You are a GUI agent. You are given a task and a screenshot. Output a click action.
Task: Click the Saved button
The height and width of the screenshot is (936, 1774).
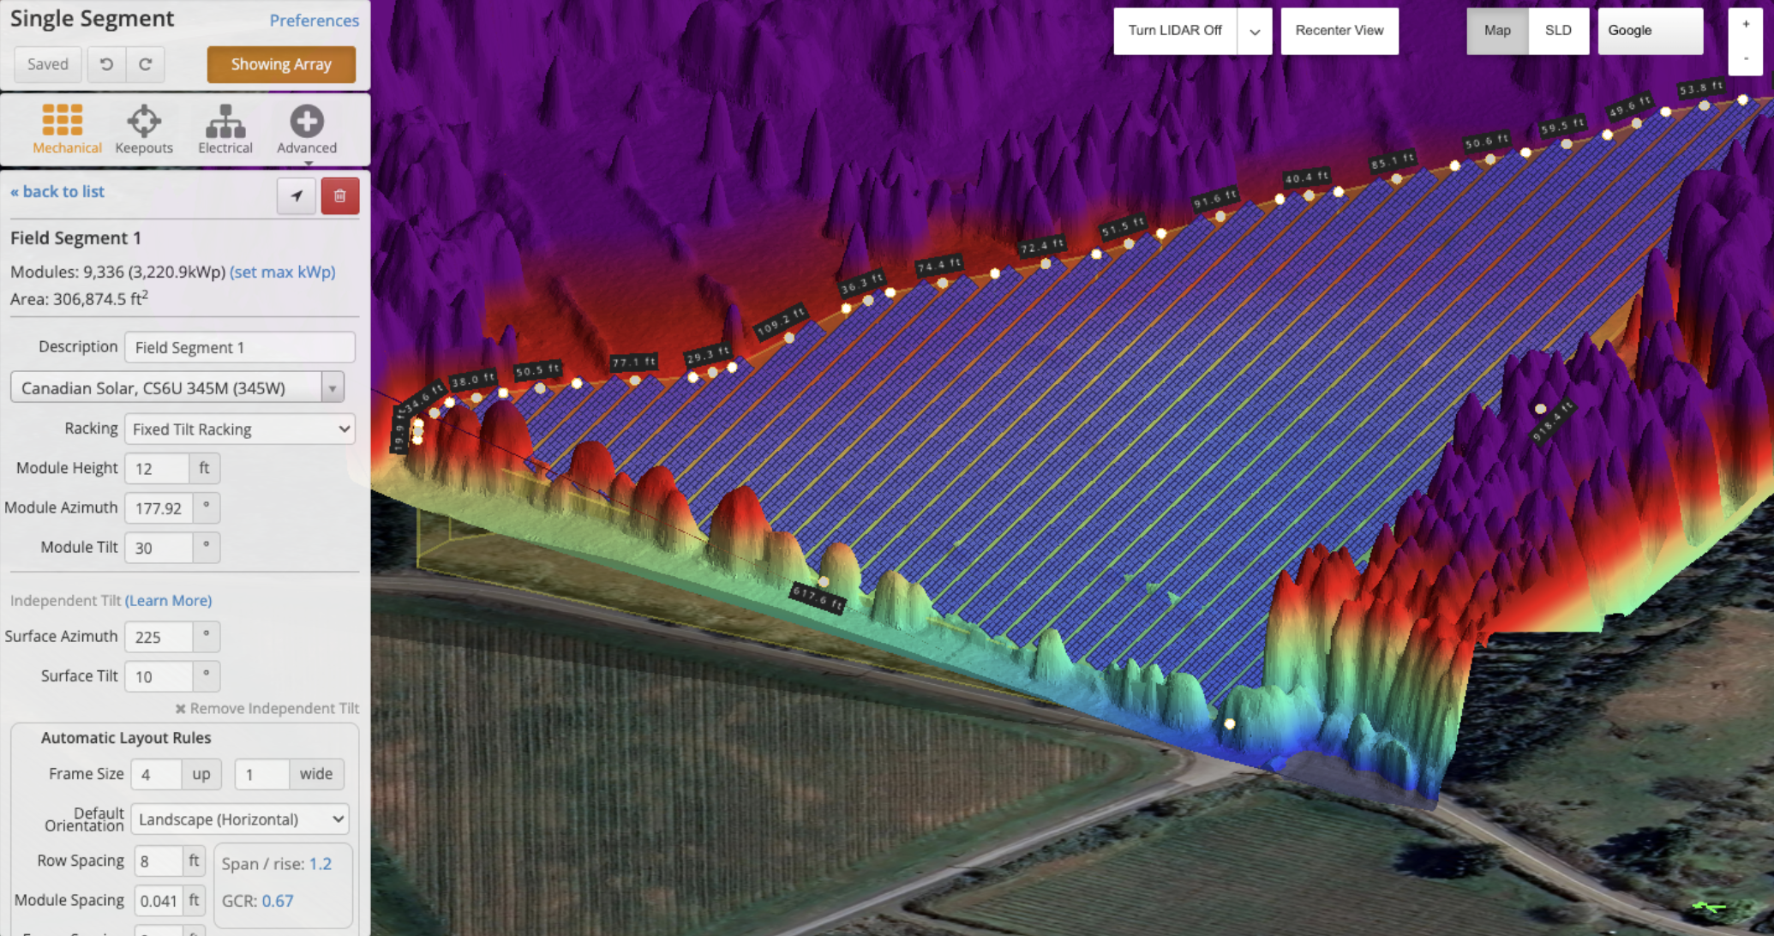pos(48,64)
